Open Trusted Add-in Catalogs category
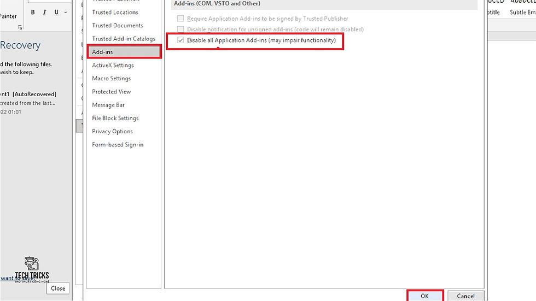The image size is (536, 301). point(124,39)
